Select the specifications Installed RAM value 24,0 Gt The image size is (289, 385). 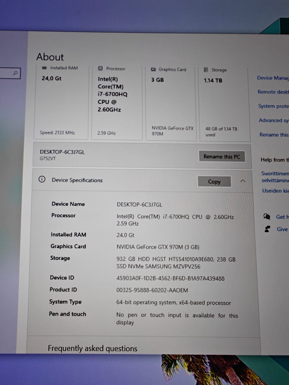click(x=125, y=235)
